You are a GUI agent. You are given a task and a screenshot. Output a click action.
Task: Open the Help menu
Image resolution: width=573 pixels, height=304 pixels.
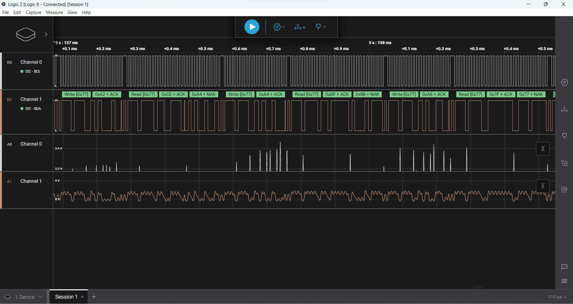(x=86, y=12)
